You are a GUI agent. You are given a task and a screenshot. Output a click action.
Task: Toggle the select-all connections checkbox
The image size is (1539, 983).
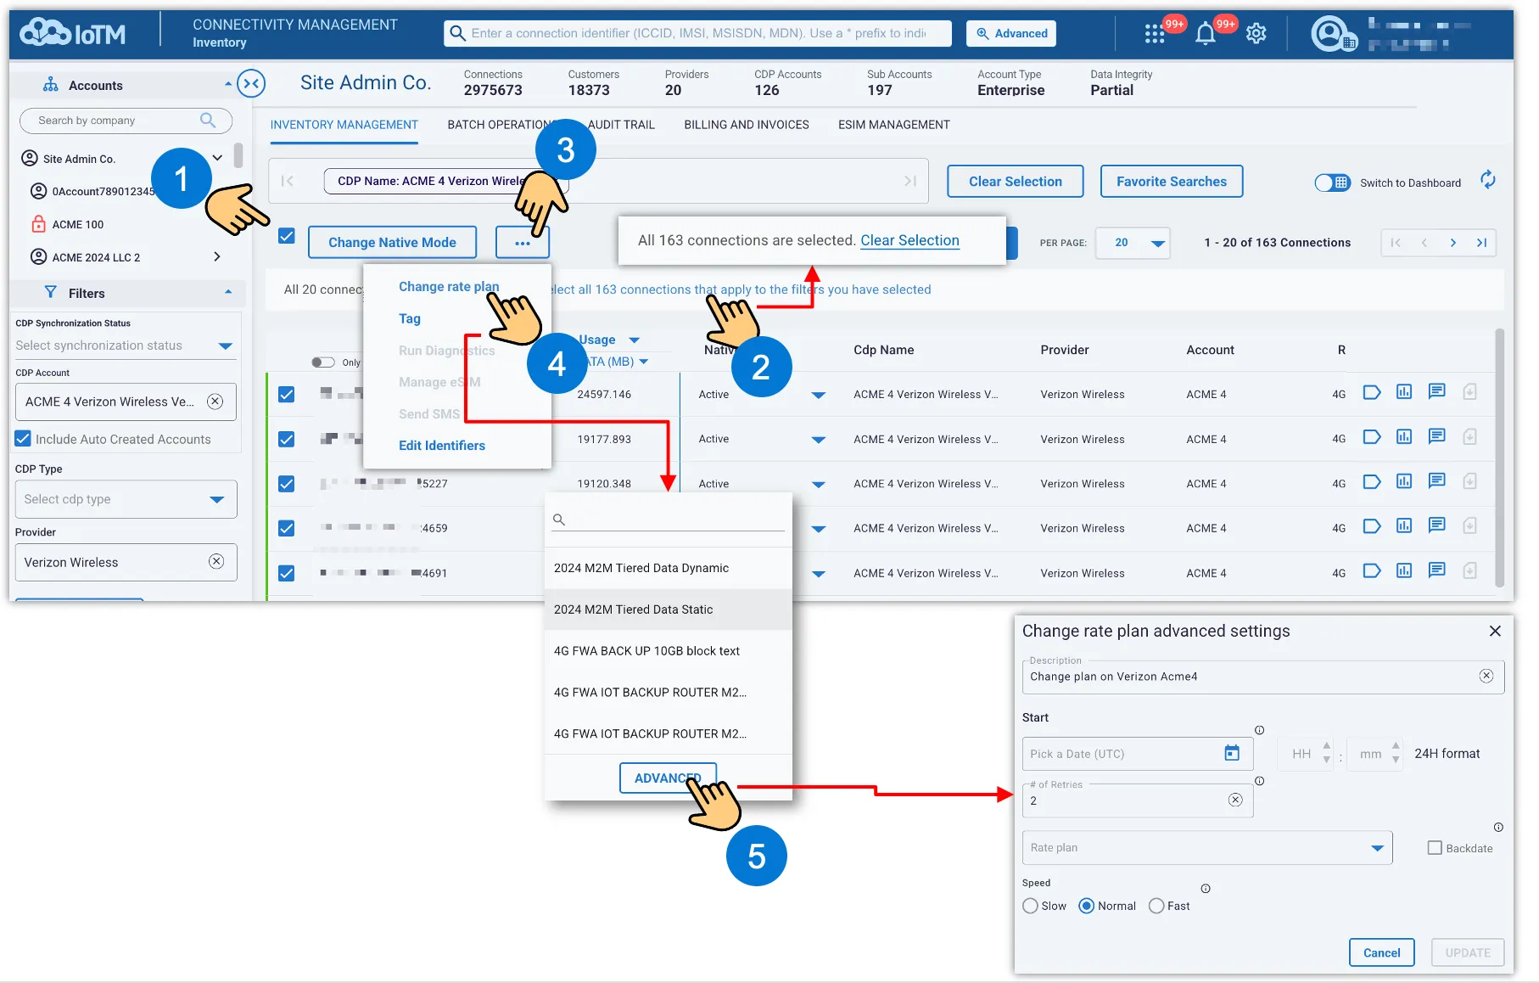[x=287, y=236]
